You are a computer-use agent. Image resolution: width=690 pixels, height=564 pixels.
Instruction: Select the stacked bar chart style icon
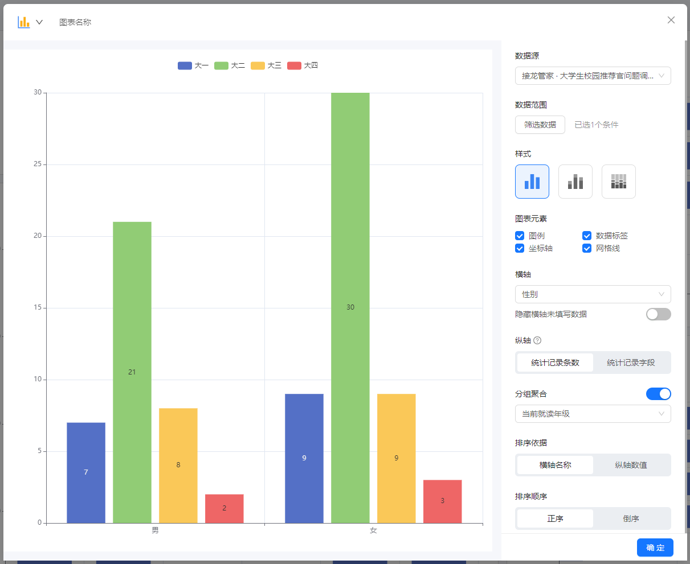575,182
